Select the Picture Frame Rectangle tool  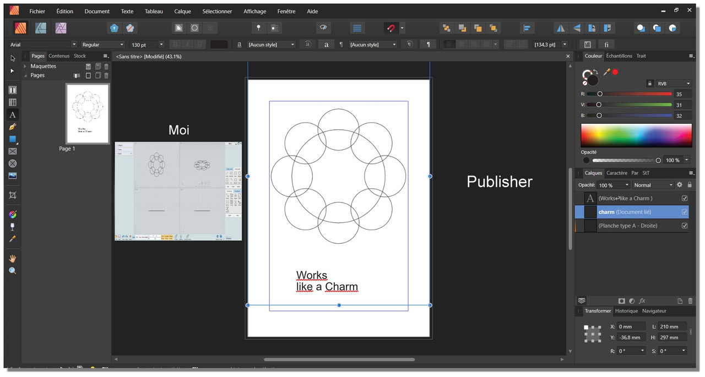click(x=13, y=151)
